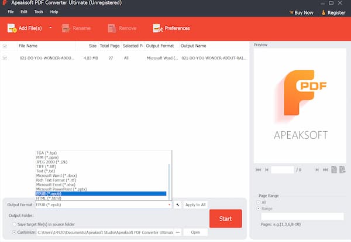Choose Microsoft PowerPoint (*.pptx) option
Viewport: 351px width, 242px height.
(101, 189)
